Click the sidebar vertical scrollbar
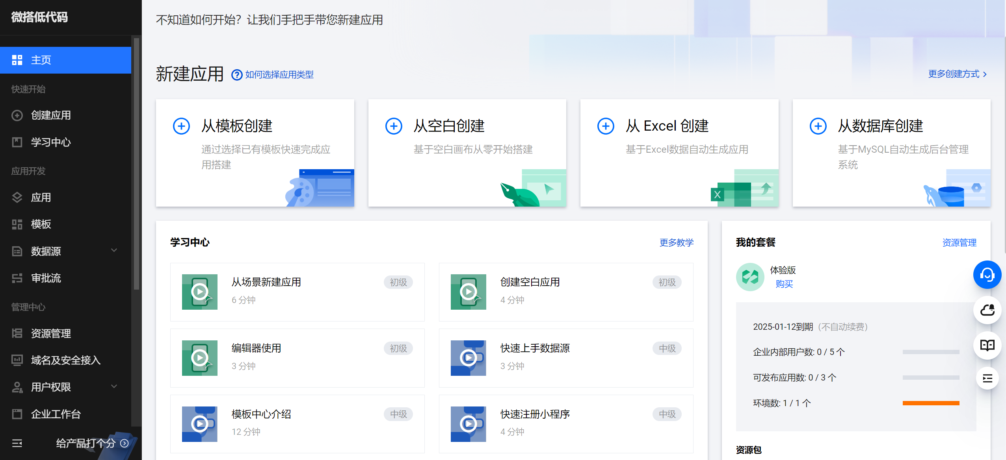The image size is (1006, 460). point(137,164)
